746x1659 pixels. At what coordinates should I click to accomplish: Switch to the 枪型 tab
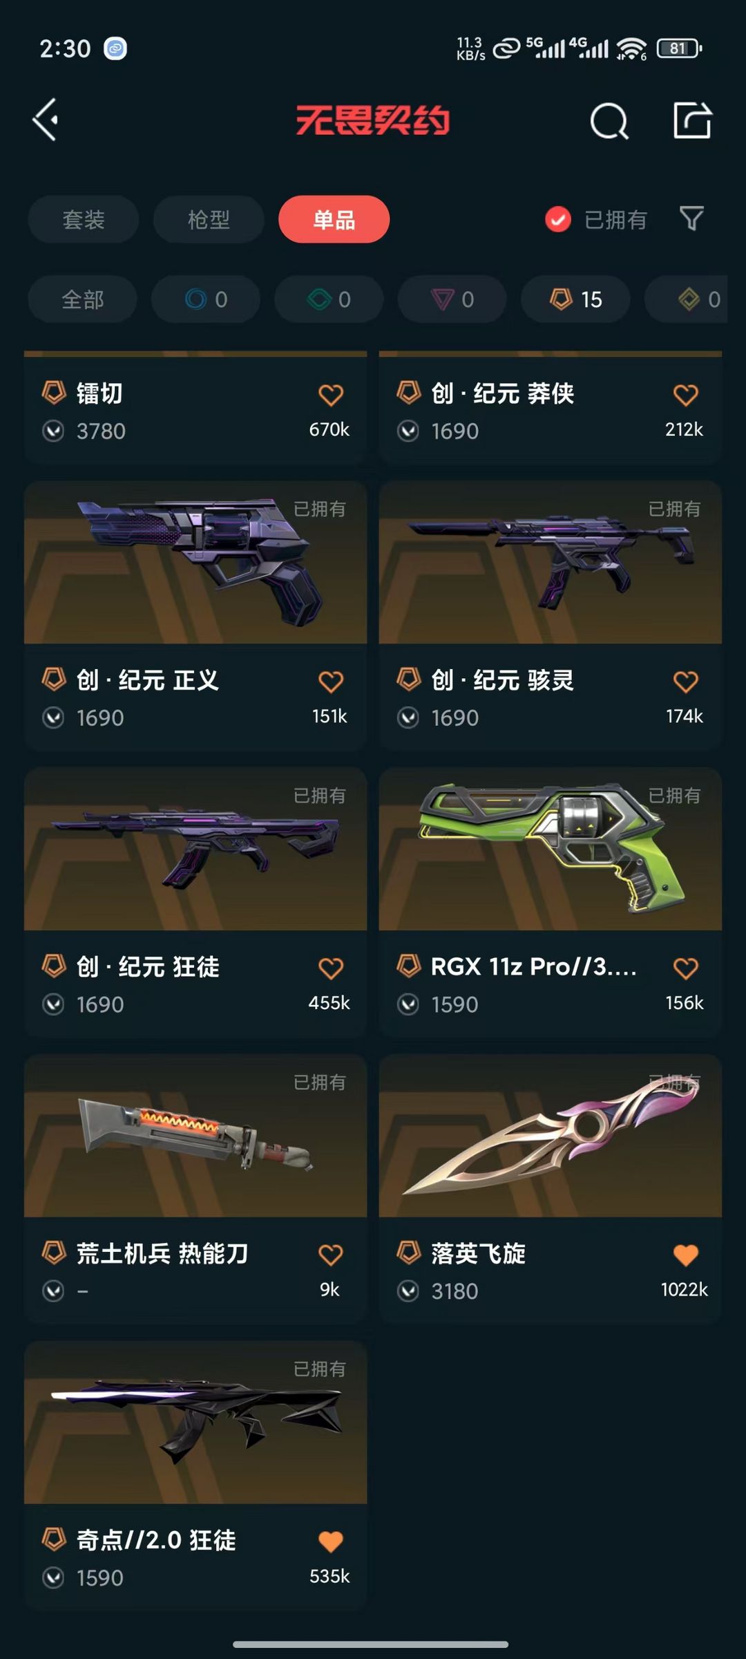(x=209, y=219)
